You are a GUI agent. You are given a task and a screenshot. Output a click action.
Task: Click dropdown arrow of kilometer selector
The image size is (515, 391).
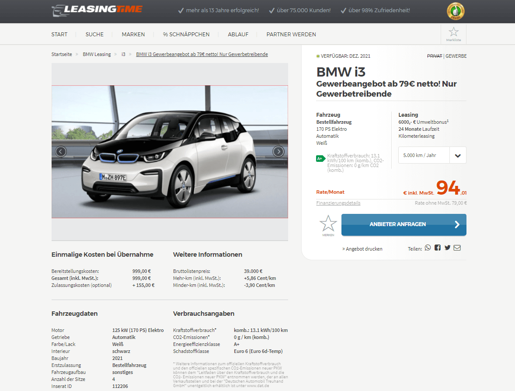click(458, 155)
